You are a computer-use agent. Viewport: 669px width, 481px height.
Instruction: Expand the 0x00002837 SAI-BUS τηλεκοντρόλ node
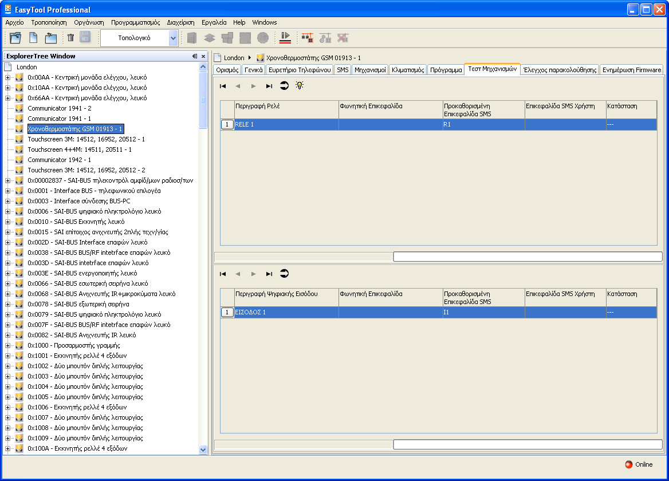(x=7, y=181)
